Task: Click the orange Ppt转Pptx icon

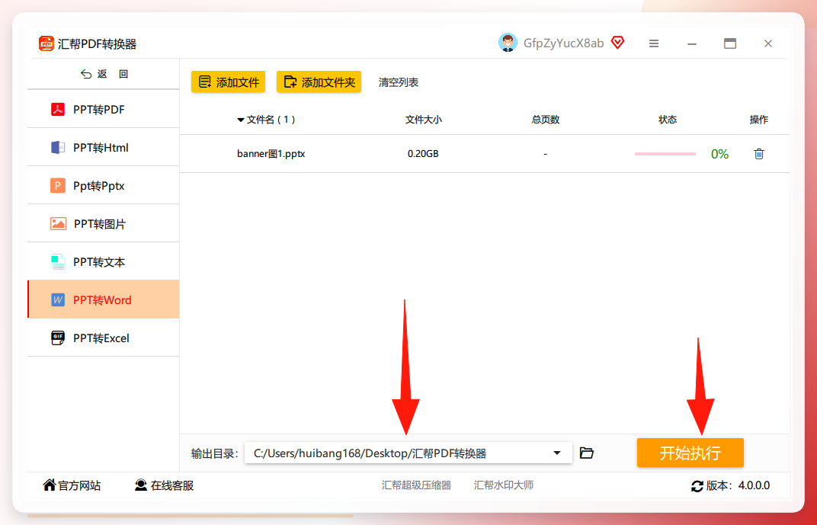Action: 57,186
